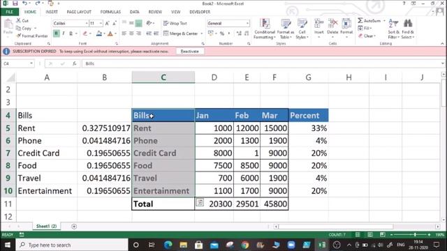Cut the selected cell content
Screen dimensions: 447x251
click(22, 20)
